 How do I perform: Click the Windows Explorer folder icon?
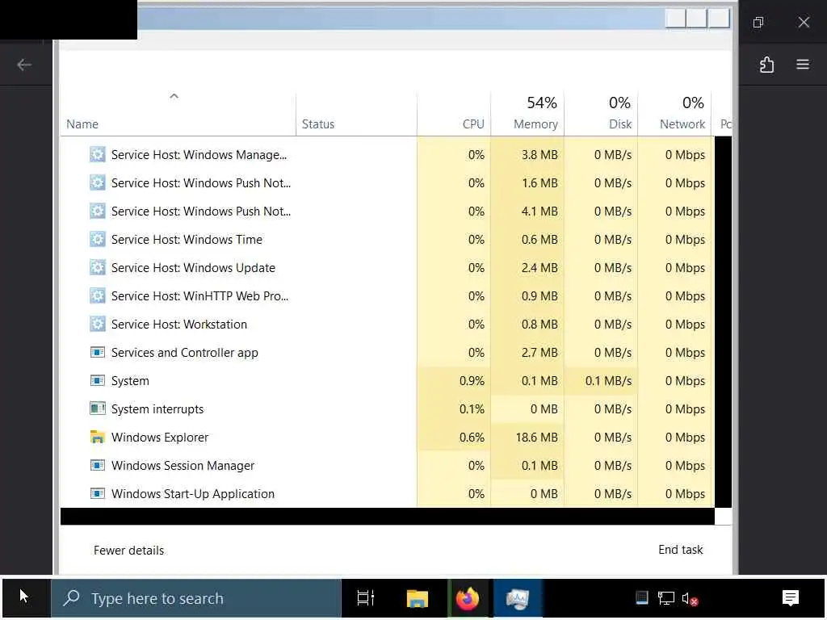98,437
